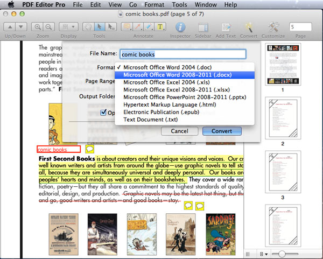Select Electronic Publication (.epub) format
Image resolution: width=323 pixels, height=259 pixels.
[185, 112]
